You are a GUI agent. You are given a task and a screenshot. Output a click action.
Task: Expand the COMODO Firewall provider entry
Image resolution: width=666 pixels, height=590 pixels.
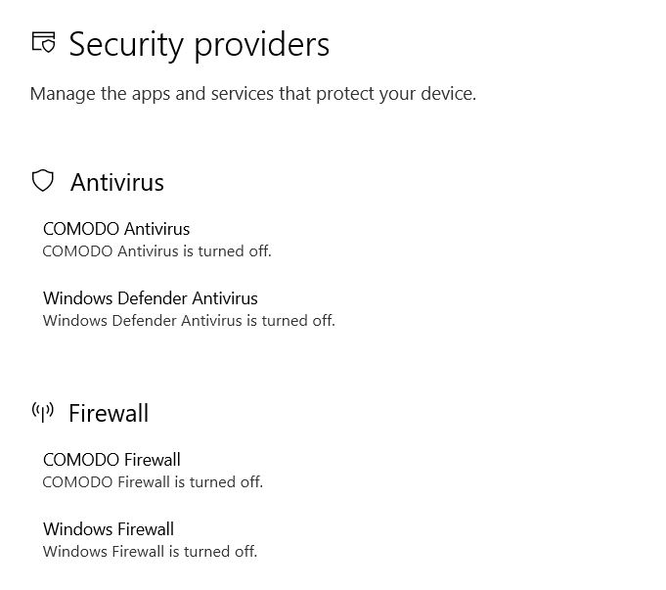coord(153,471)
